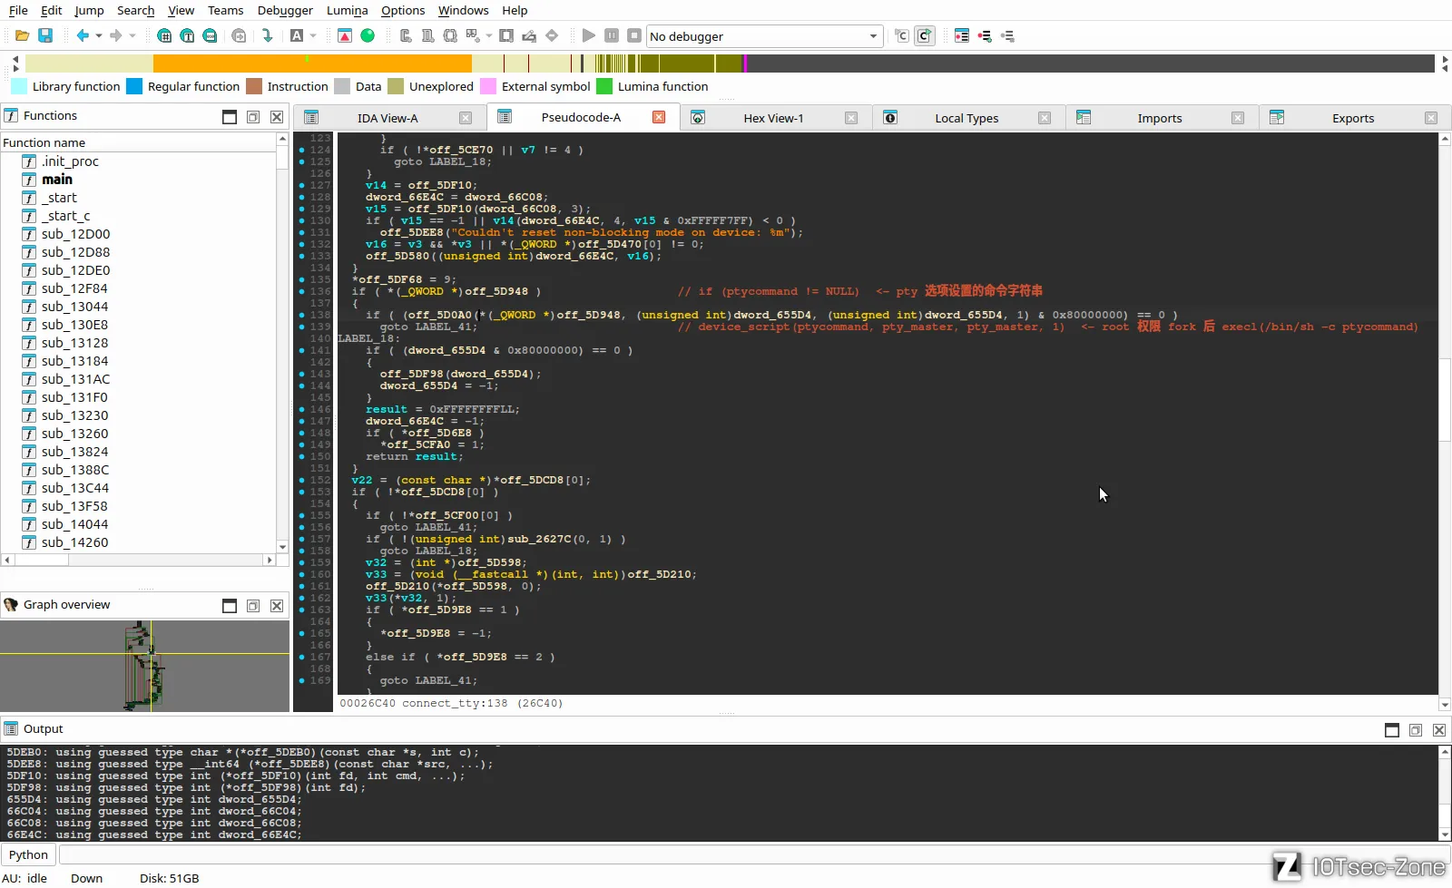Select sub_14260 in functions list
The height and width of the screenshot is (888, 1452).
tap(74, 542)
